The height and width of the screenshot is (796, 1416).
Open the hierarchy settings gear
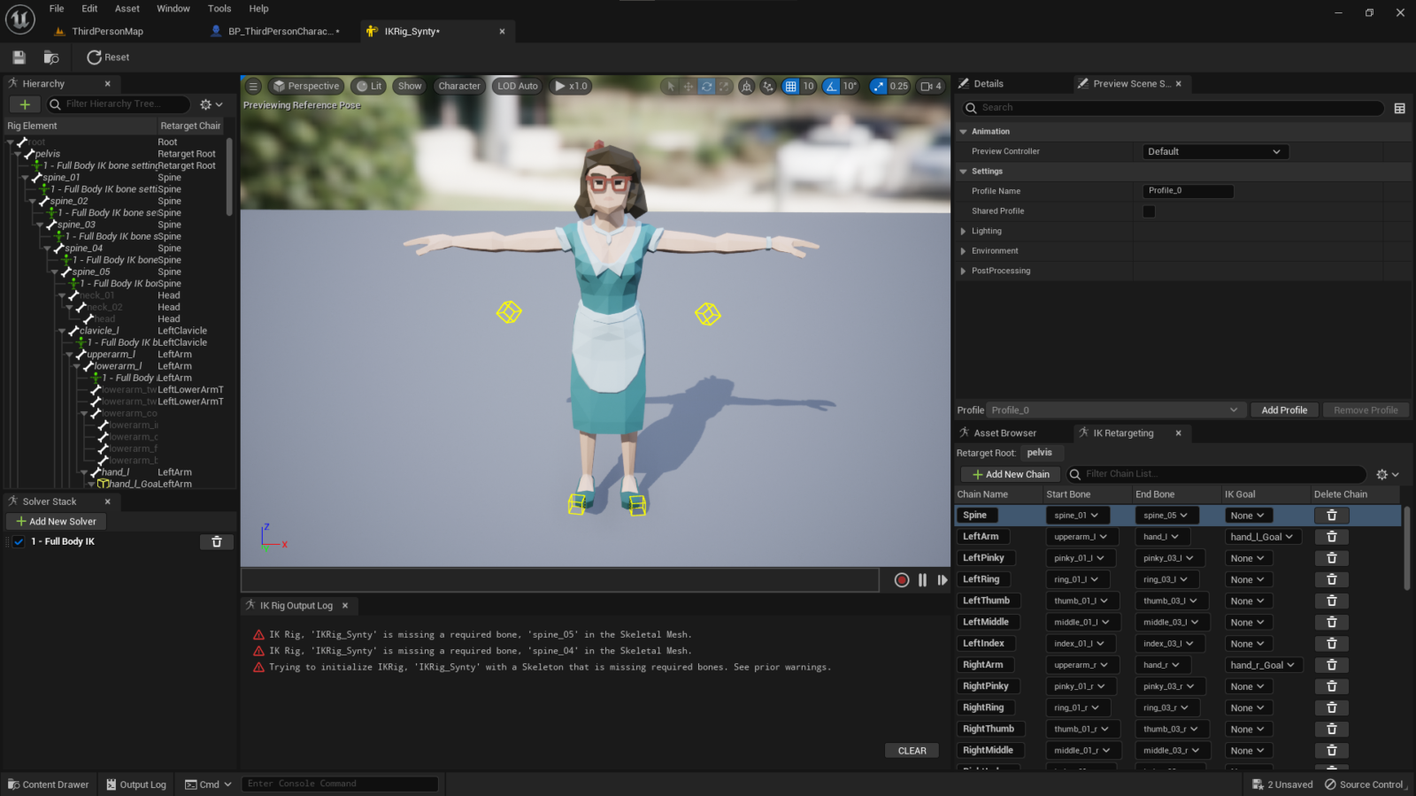pos(205,103)
